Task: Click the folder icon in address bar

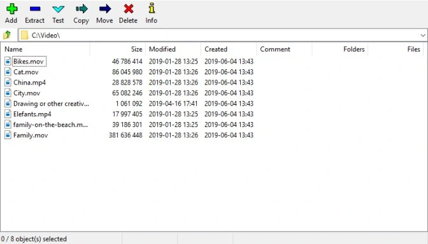Action: tap(25, 35)
